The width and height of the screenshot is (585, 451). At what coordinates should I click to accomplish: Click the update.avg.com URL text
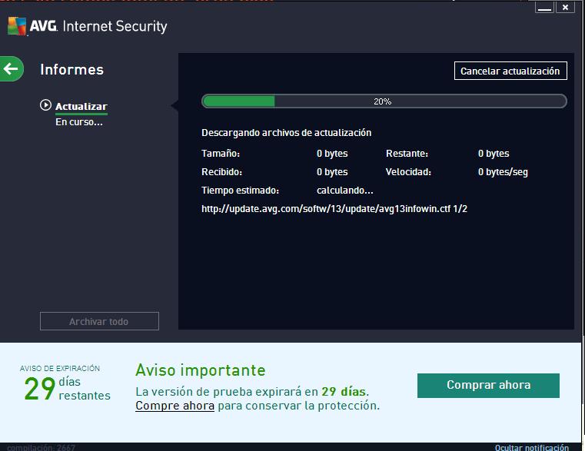tap(334, 209)
